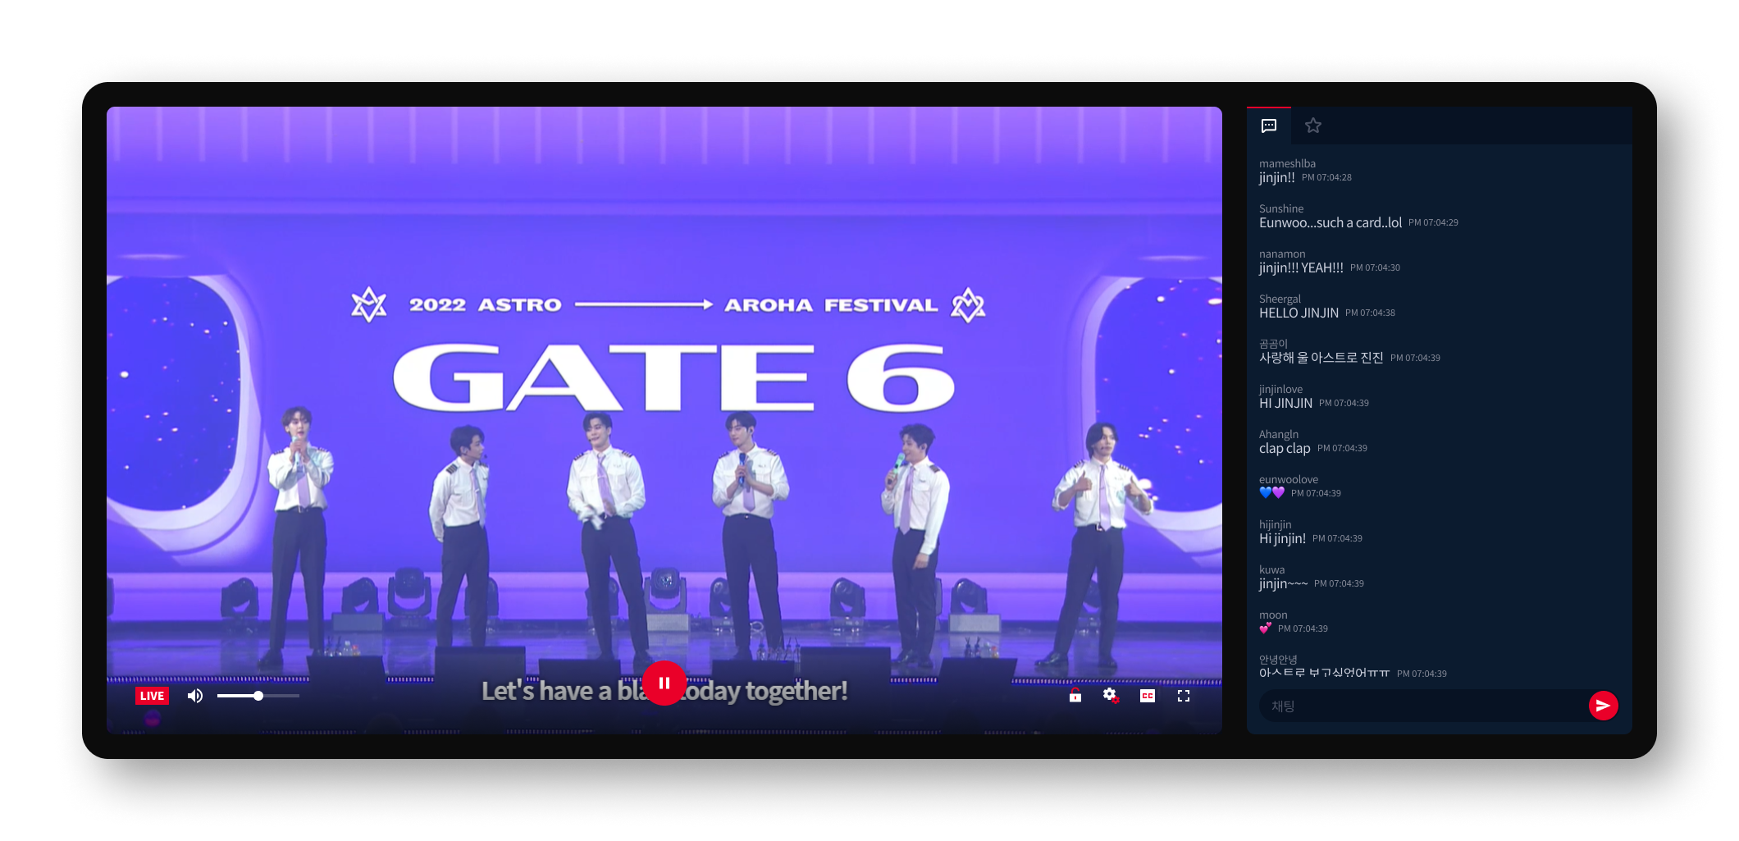Click the username 'Sunshine' in chat
This screenshot has height=841, width=1739.
1281,208
